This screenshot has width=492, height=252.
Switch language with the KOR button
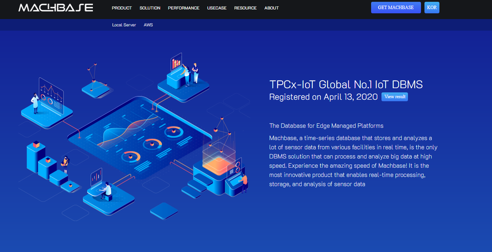(x=432, y=7)
